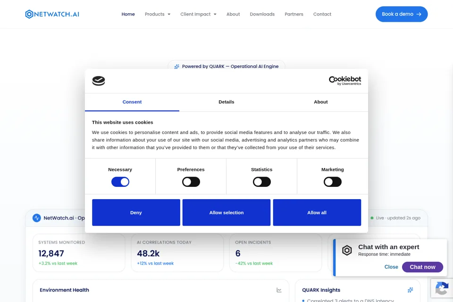Click the Allow all button
The height and width of the screenshot is (302, 453).
pyautogui.click(x=317, y=212)
